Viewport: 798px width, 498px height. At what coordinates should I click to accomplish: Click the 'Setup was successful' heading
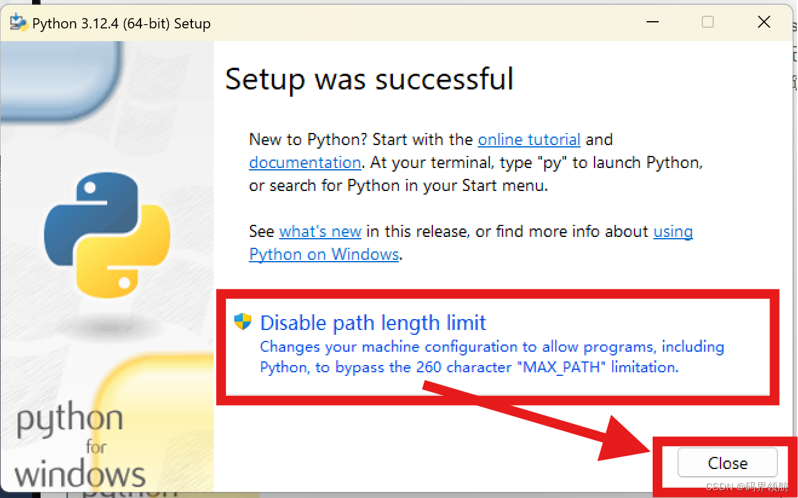pos(369,79)
